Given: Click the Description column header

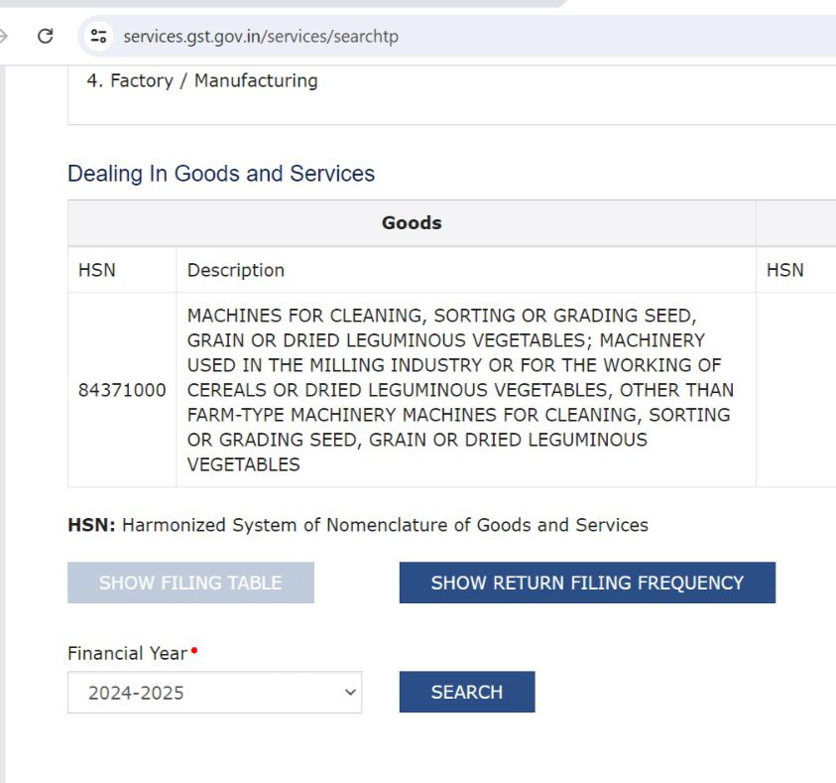Looking at the screenshot, I should coord(236,270).
